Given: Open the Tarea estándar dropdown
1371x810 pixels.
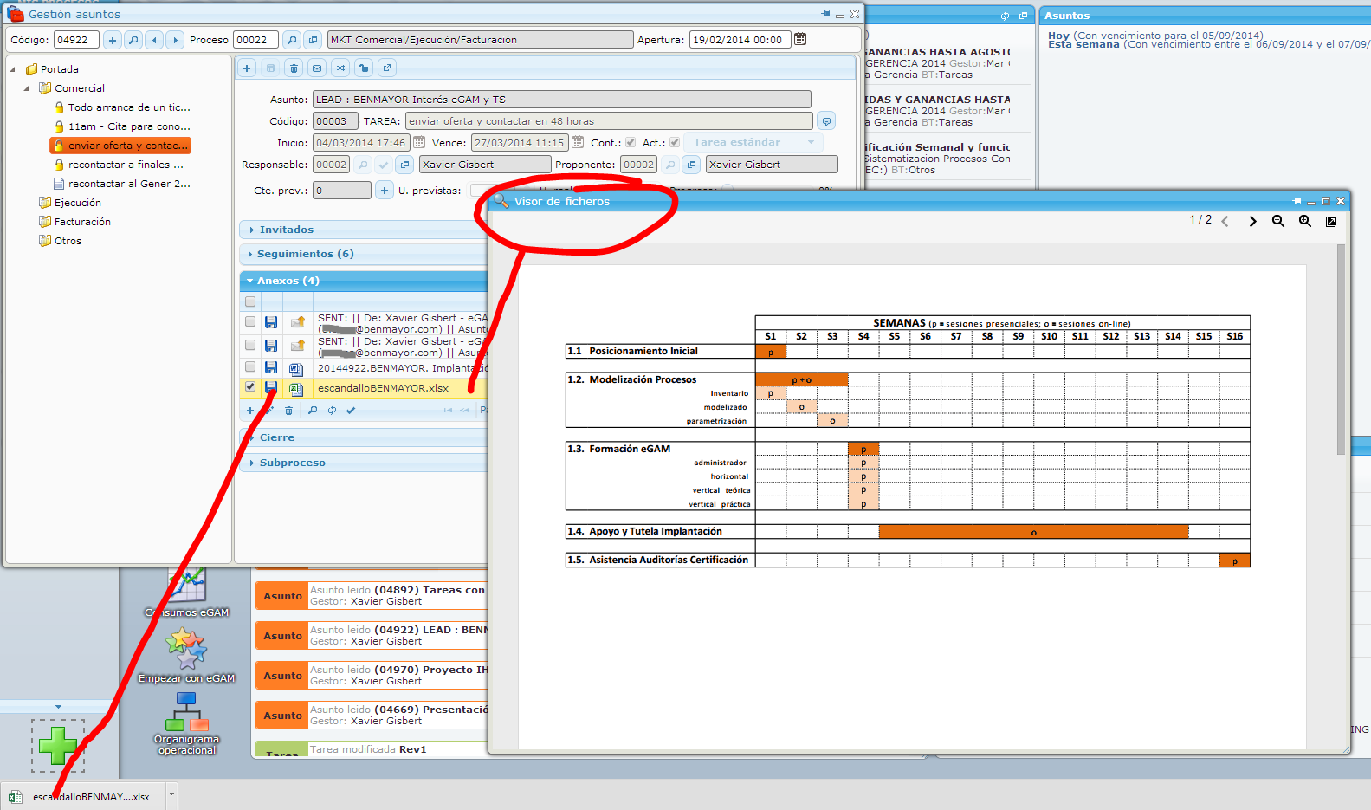Looking at the screenshot, I should [753, 142].
